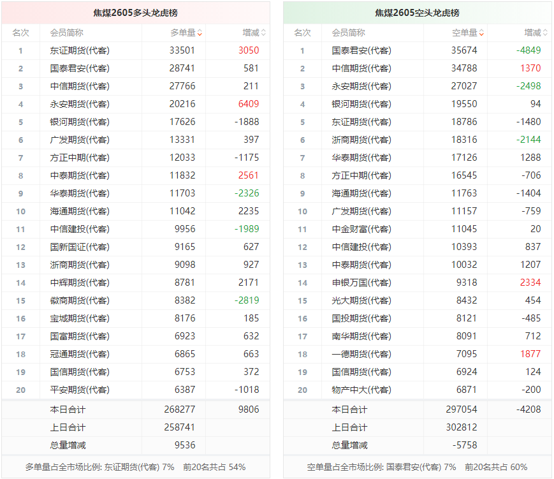Select 宝城期货(代客) member name
This screenshot has width=554, height=479.
[80, 318]
